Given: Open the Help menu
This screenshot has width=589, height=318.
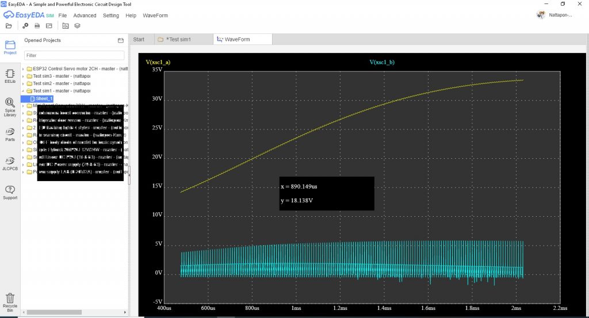Looking at the screenshot, I should pyautogui.click(x=131, y=16).
